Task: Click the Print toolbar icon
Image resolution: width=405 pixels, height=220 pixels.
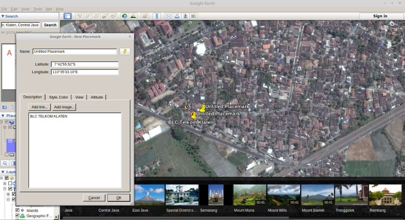Action: 177,16
